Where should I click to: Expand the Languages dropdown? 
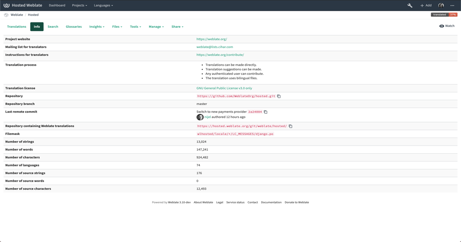[103, 5]
